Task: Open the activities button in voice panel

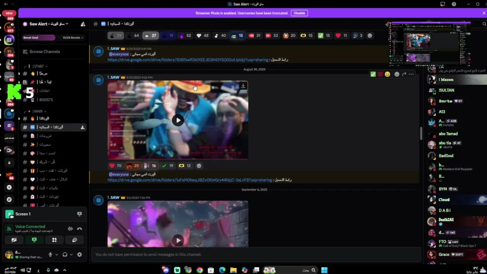Action: coord(54,240)
